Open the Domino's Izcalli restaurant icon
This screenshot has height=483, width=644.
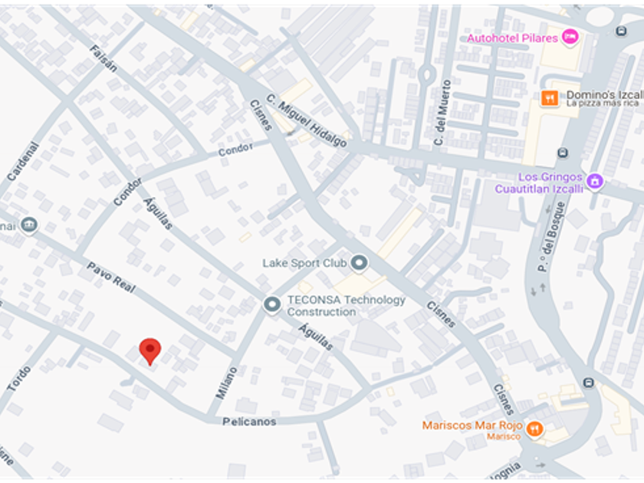pos(550,99)
